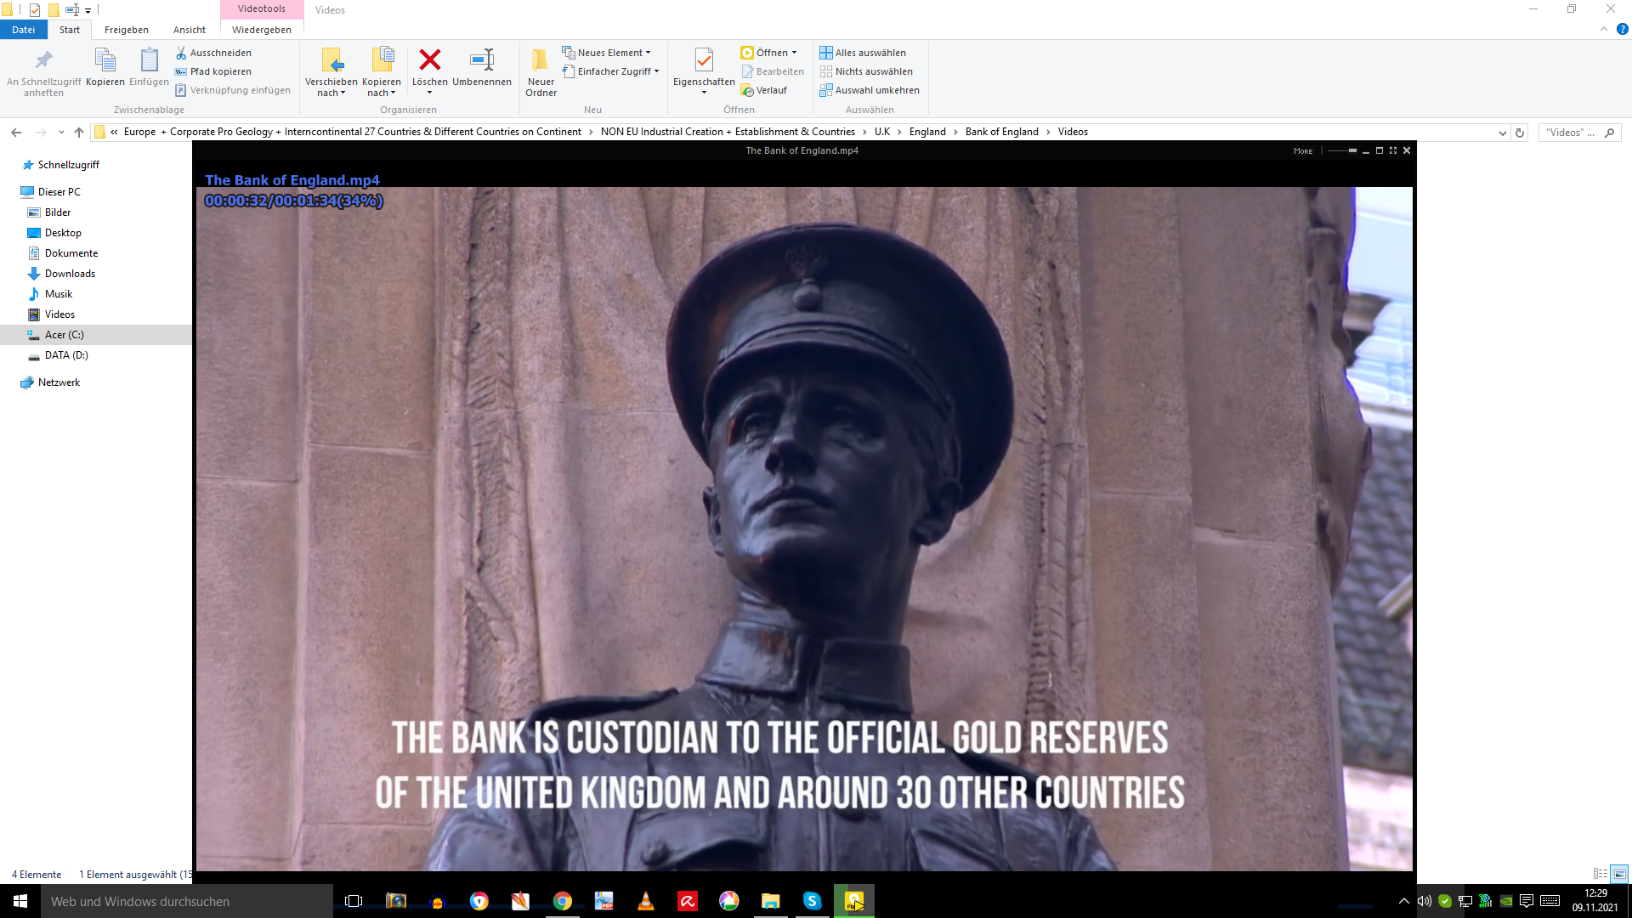Click Alles auswählen
This screenshot has height=918, width=1632.
point(863,53)
